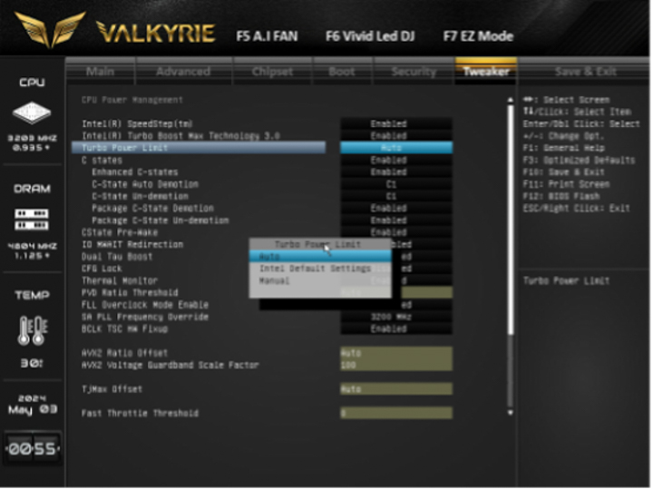Viewport: 653px width, 489px height.
Task: Click the scrollbar down arrow
Action: (x=510, y=413)
